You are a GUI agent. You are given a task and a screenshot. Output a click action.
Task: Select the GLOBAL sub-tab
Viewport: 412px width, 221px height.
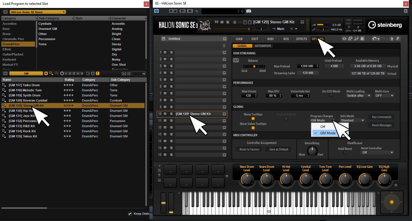click(242, 46)
